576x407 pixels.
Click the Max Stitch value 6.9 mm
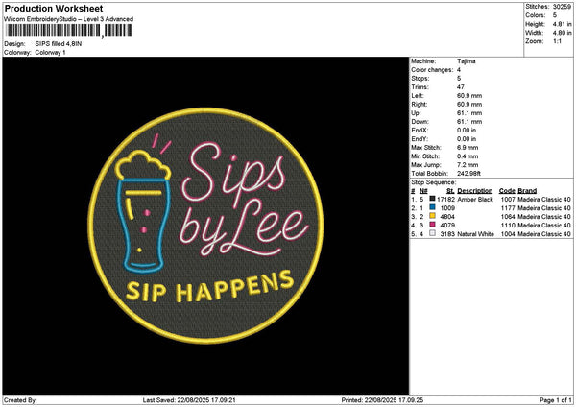[468, 148]
